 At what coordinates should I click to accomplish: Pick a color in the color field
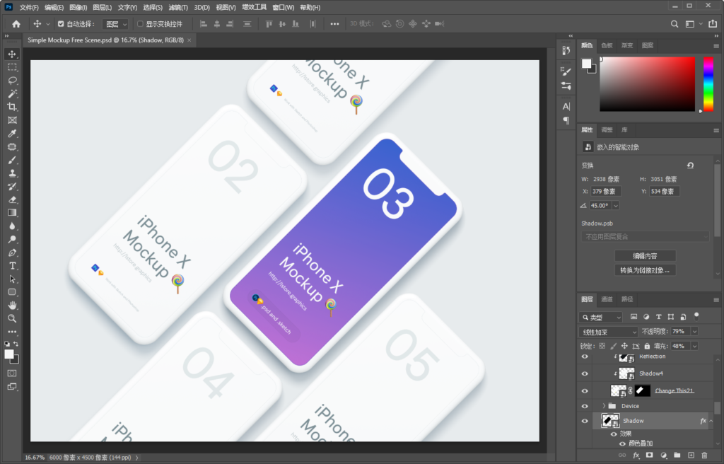coord(648,84)
